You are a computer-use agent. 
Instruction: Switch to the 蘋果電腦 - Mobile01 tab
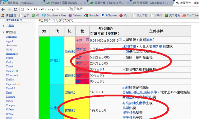pyautogui.click(x=21, y=3)
